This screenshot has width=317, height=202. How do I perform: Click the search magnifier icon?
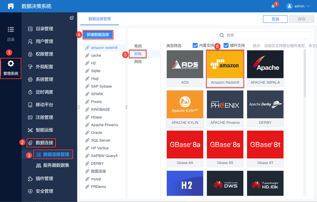(222, 35)
